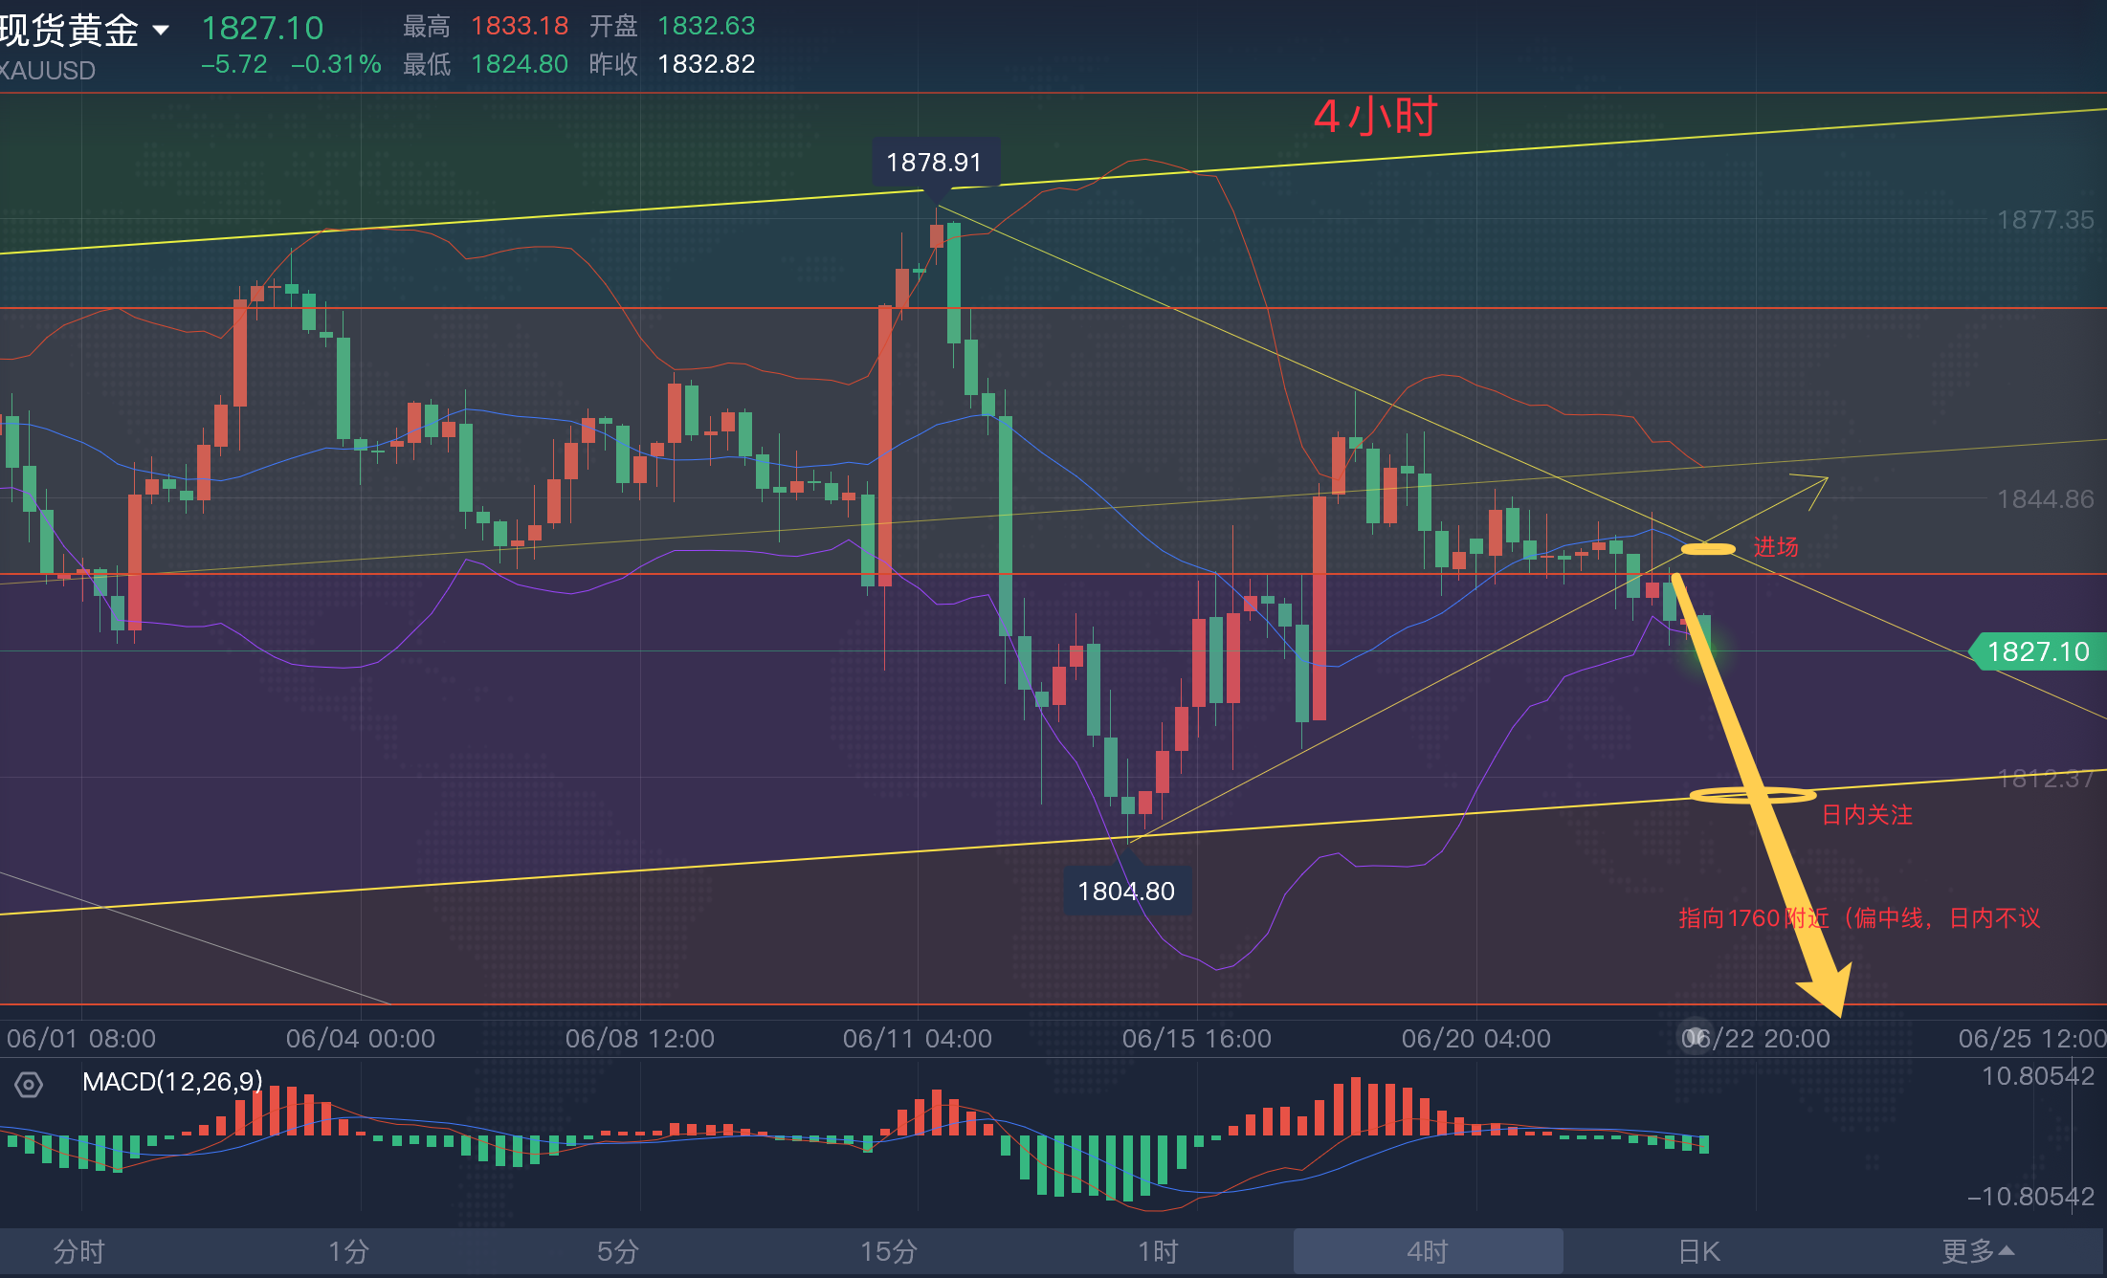The image size is (2107, 1278).
Task: Click the 06/15 16:00 time axis label
Action: pos(1196,1038)
